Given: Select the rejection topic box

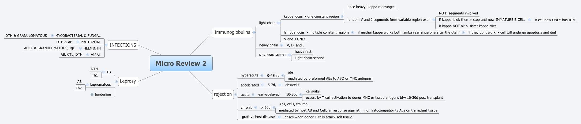Looking at the screenshot, I should 223,94.
